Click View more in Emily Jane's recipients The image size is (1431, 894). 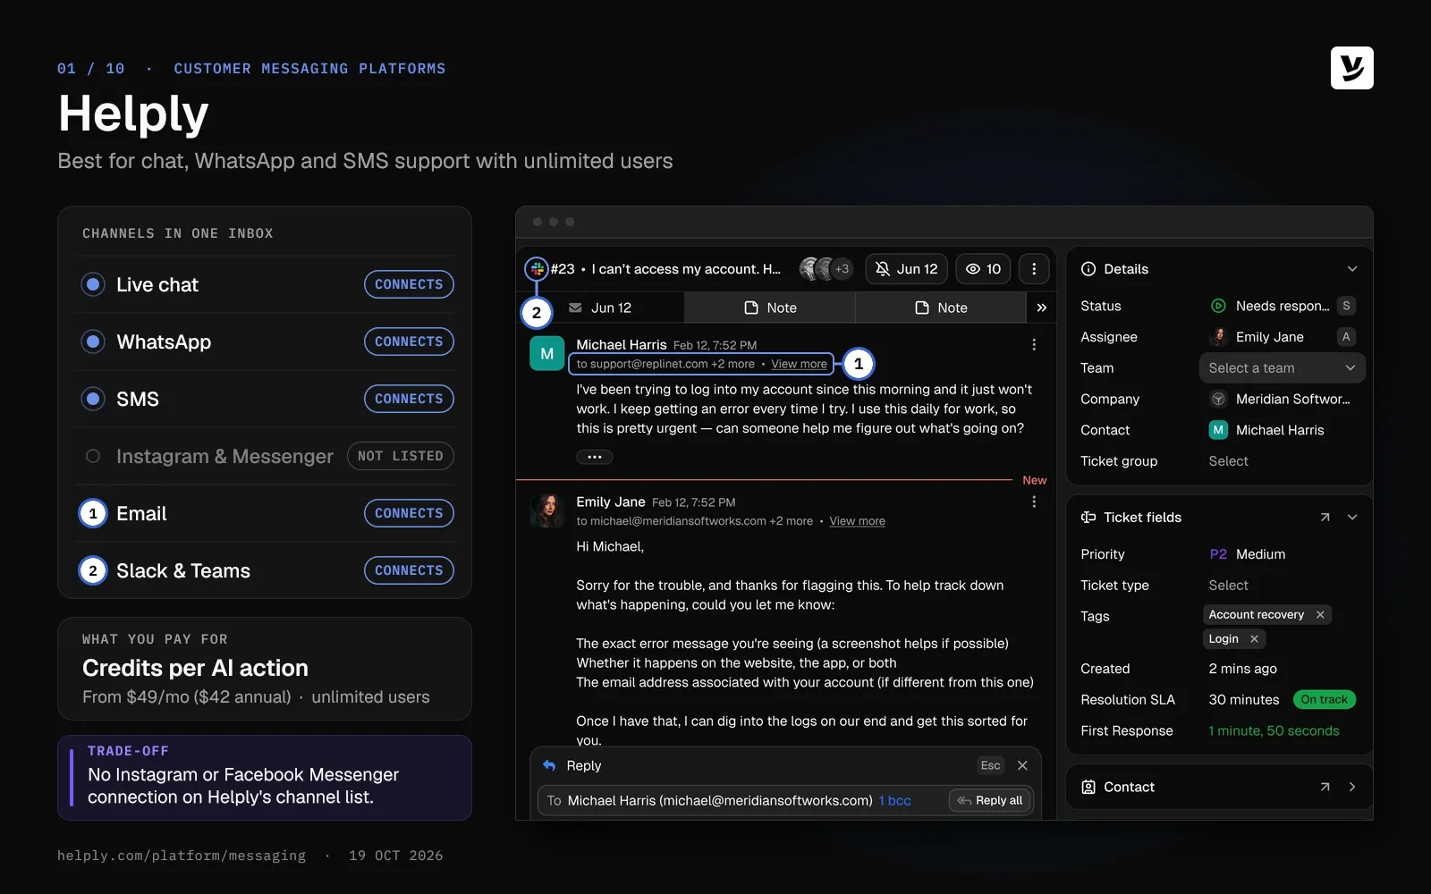[857, 521]
